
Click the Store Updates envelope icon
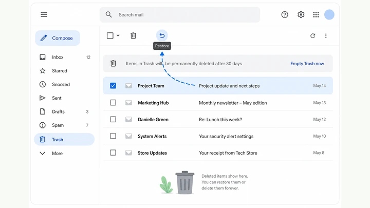coord(128,153)
